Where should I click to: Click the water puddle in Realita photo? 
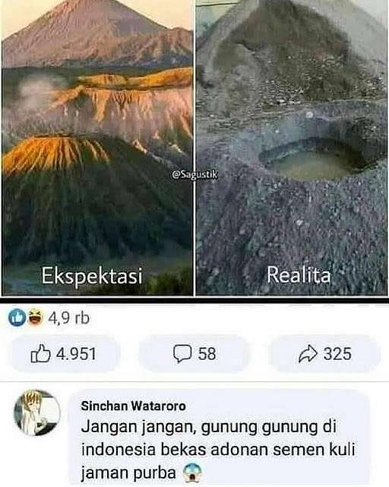pos(310,161)
